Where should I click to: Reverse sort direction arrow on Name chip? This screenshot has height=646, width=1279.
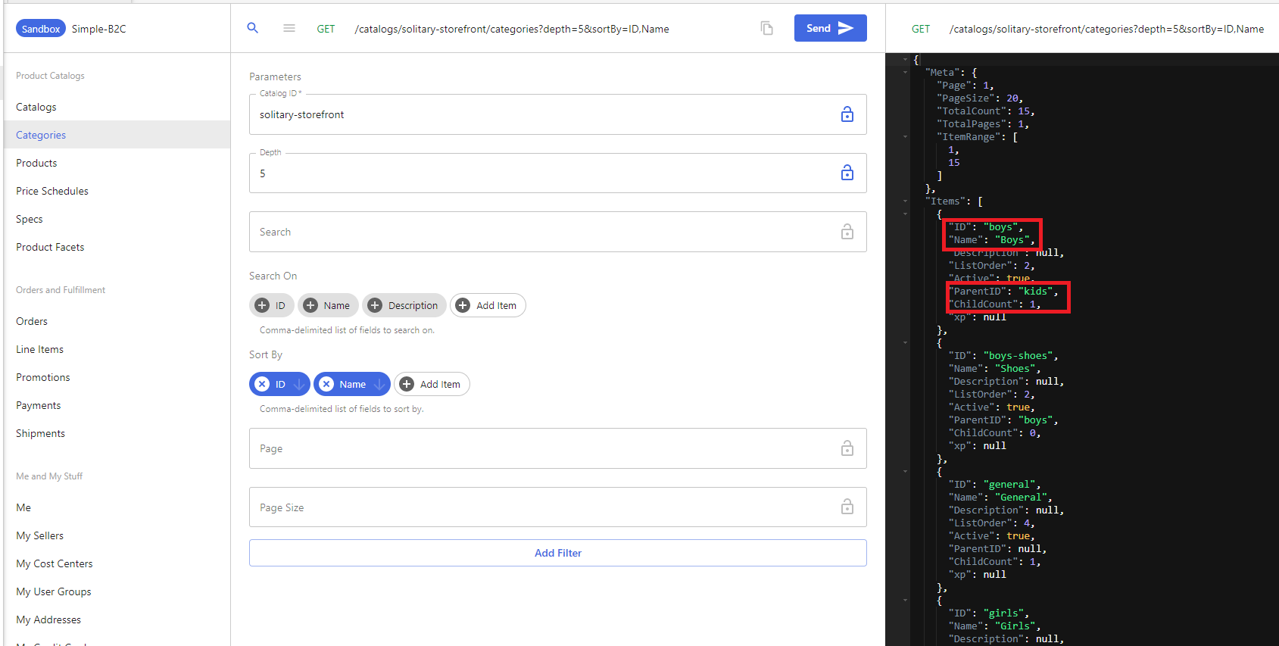pos(379,384)
